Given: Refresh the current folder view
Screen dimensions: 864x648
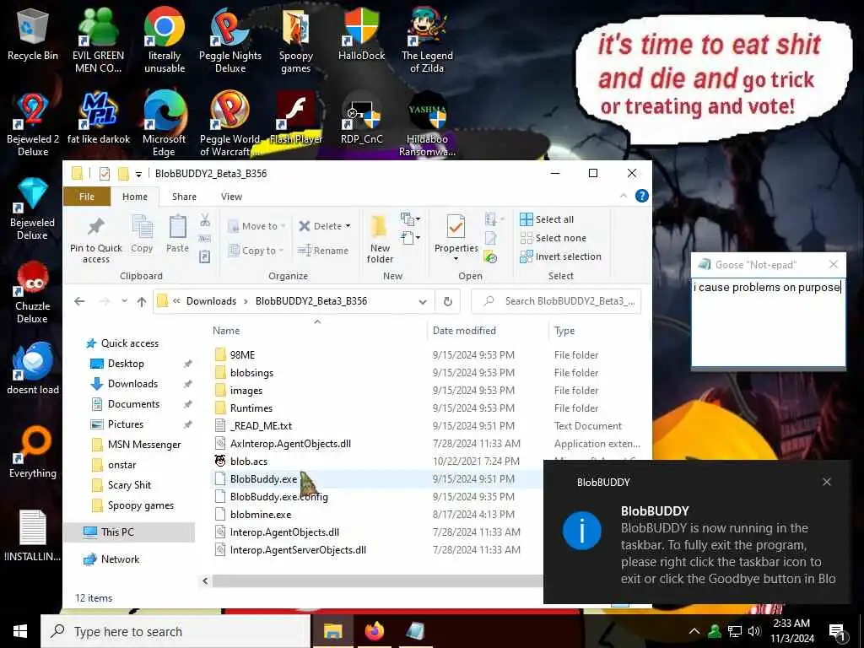Looking at the screenshot, I should 448,301.
